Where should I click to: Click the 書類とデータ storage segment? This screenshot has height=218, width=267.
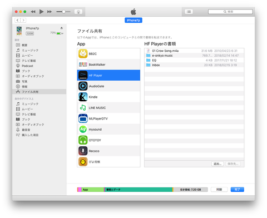coord(139,190)
